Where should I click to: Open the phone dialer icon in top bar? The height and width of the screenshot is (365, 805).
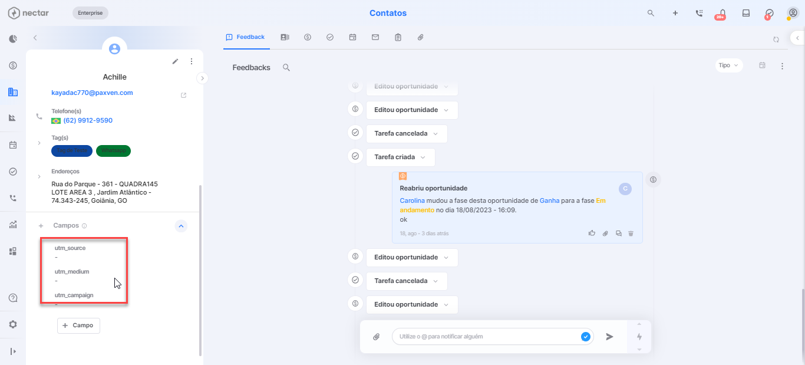coord(699,13)
